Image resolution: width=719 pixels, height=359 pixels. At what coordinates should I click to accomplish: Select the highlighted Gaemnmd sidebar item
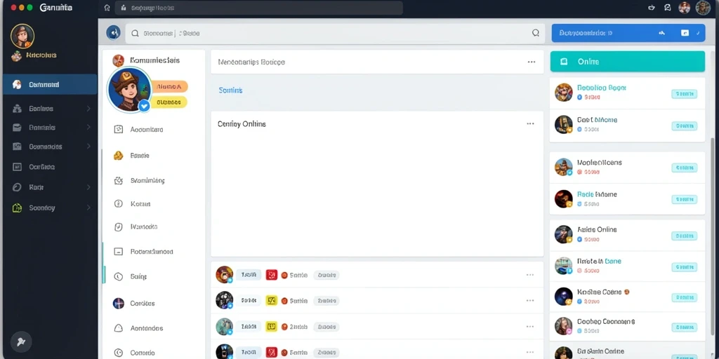(50, 84)
